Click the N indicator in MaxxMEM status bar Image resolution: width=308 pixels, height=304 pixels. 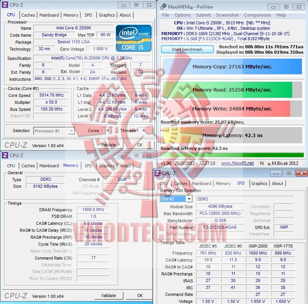(x=262, y=163)
